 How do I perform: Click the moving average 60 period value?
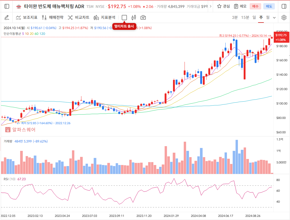click(36, 34)
